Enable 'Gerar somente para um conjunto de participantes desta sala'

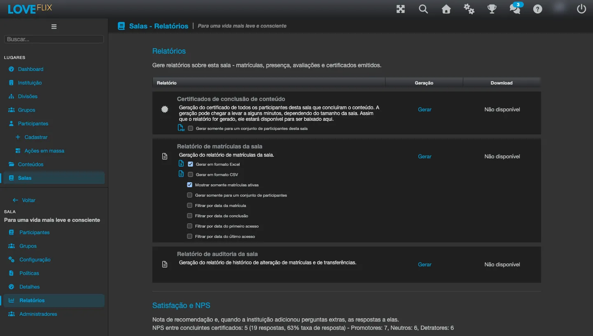coord(190,128)
